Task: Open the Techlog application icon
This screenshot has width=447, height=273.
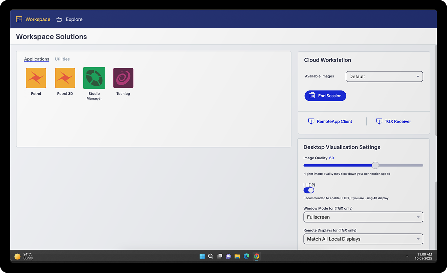Action: point(123,78)
